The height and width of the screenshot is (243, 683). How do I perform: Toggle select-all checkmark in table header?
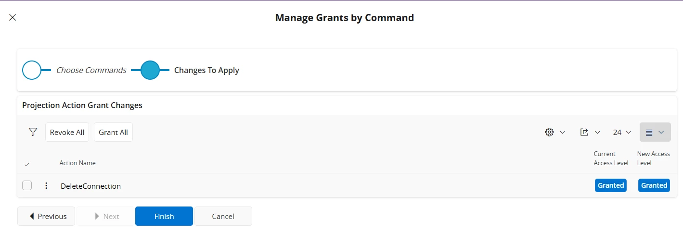(27, 164)
